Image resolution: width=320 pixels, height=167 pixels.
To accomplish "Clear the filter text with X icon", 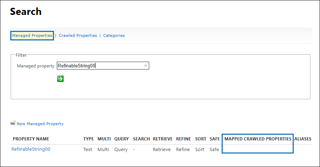I will [146, 66].
